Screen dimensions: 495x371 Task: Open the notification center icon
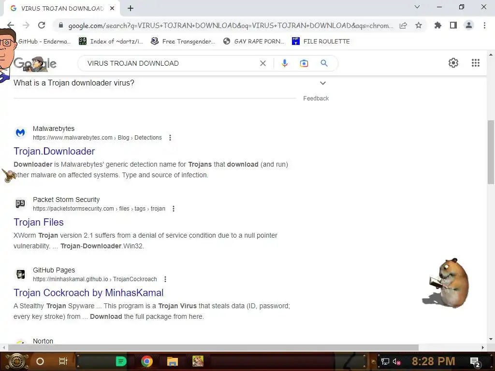point(475,362)
